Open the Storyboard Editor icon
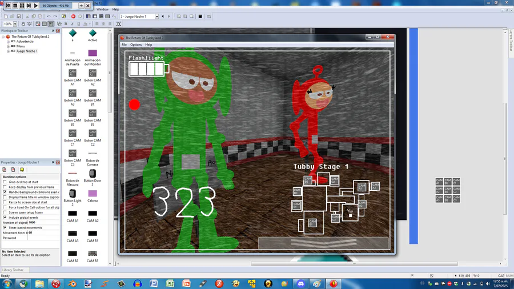This screenshot has width=514, height=289. (x=88, y=17)
